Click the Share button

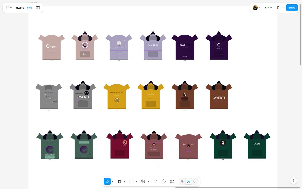coord(292,8)
